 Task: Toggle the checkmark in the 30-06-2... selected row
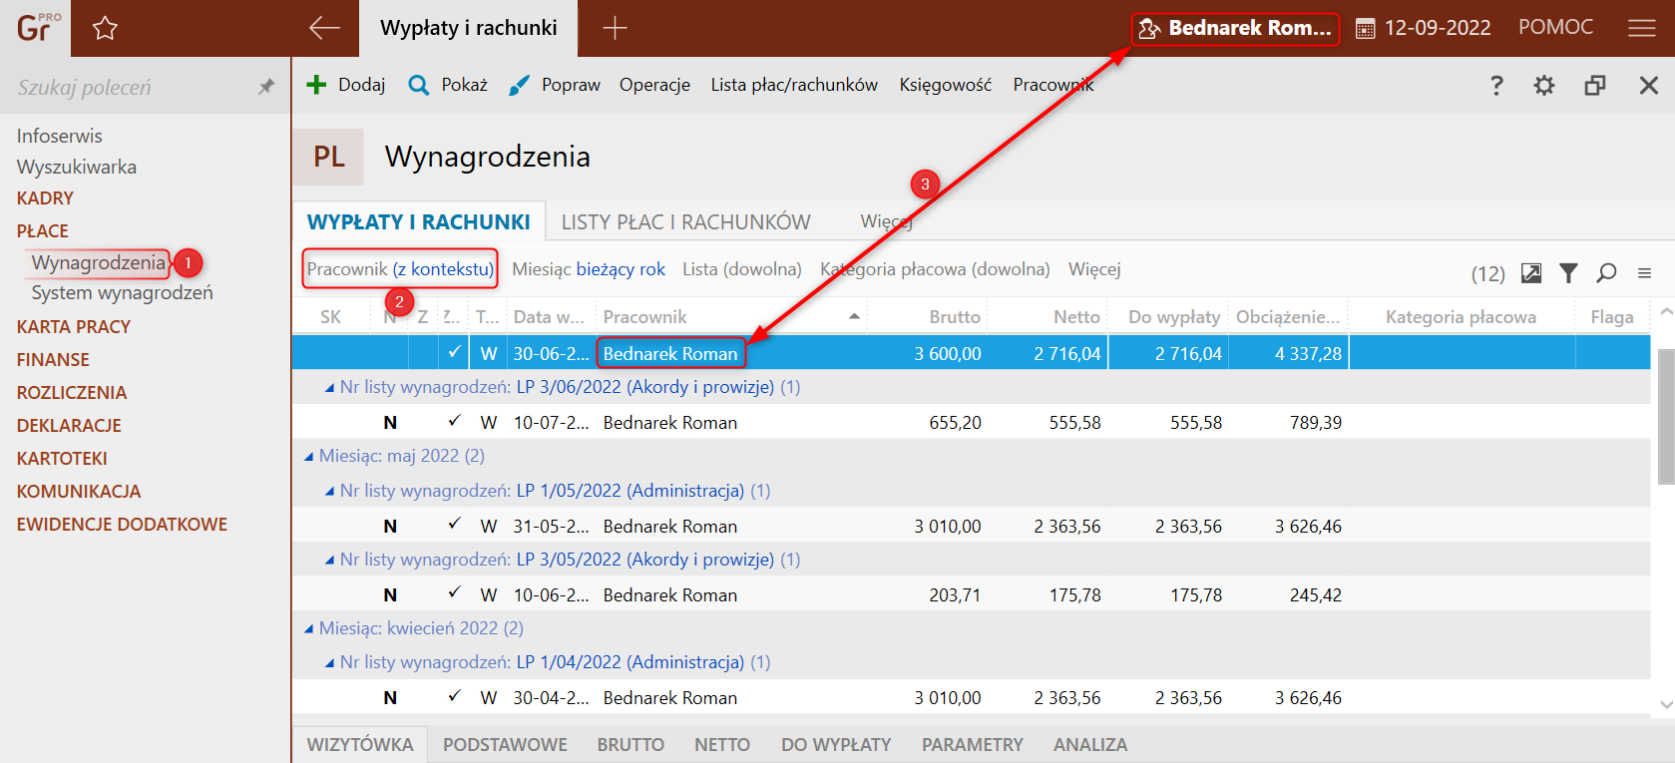[454, 351]
